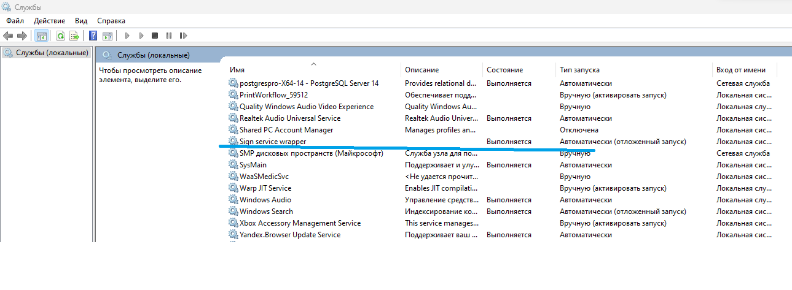The image size is (792, 290).
Task: Open the Справка menu
Action: (x=111, y=21)
